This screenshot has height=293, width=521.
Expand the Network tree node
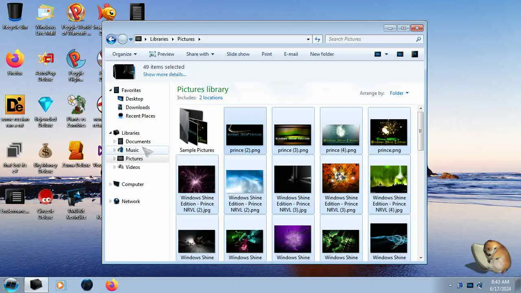pos(110,201)
